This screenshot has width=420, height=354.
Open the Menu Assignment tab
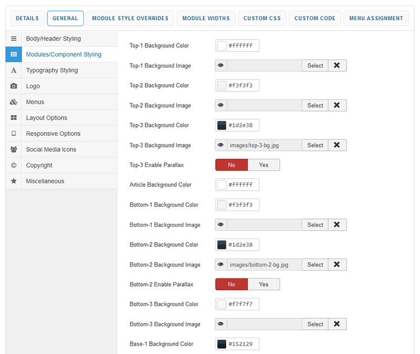coord(376,18)
